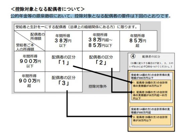The width and height of the screenshot is (184, 133).
Task: Select the 配偶者の区分「2」 cell
Action: point(101,61)
